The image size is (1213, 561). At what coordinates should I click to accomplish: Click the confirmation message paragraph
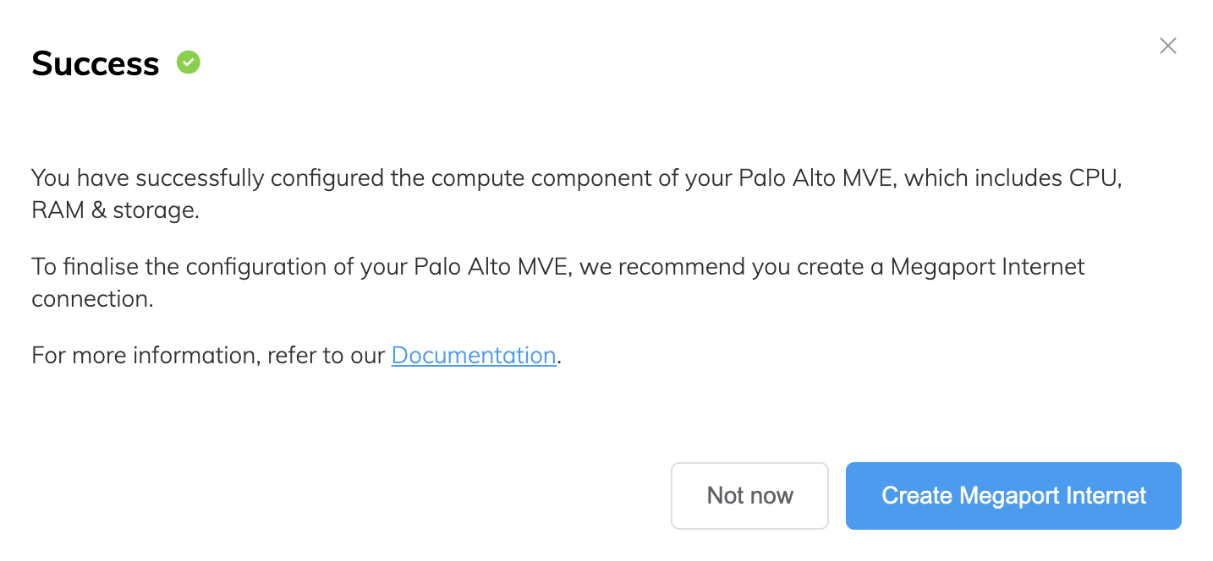[575, 193]
